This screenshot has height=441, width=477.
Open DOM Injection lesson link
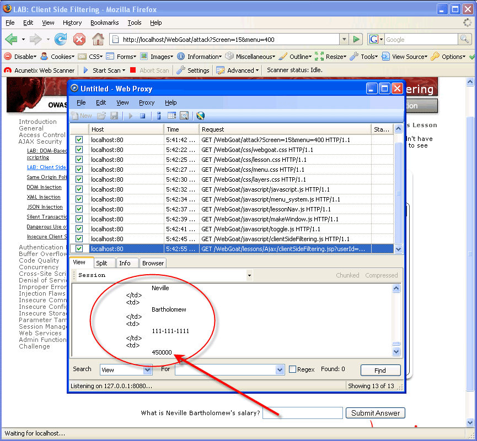44,187
